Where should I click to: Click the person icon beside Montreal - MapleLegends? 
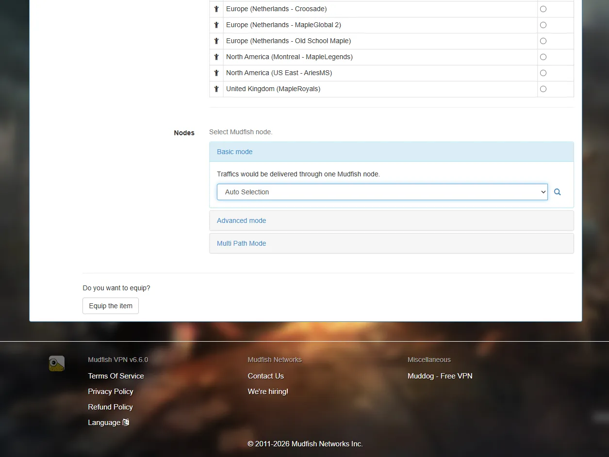216,57
